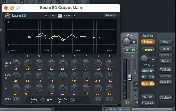Viewport: 176px width, 111px height.
Task: Click the Ext. Input button
Action: point(166,76)
